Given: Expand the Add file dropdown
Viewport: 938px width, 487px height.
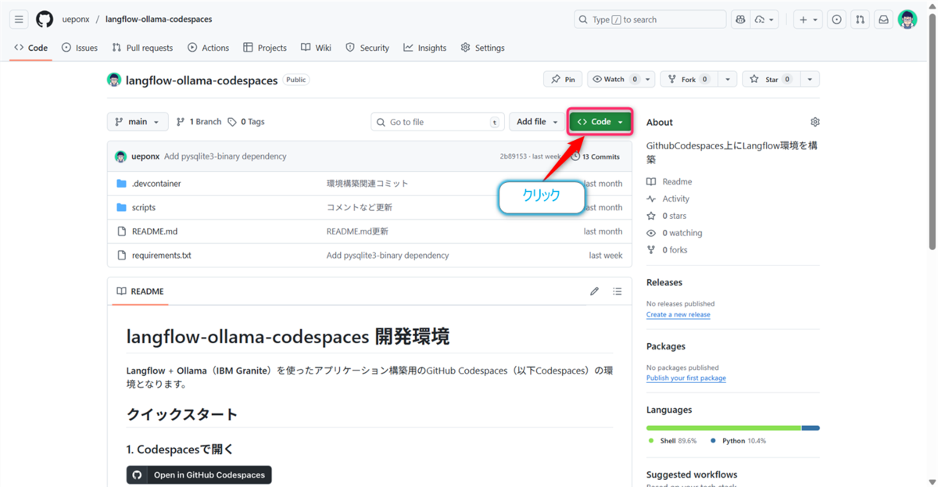Looking at the screenshot, I should tap(538, 122).
